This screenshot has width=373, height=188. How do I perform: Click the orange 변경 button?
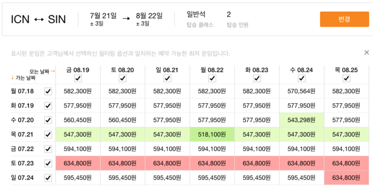(344, 19)
